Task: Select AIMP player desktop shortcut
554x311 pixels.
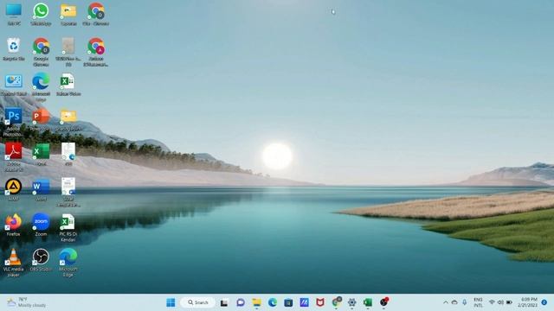Action: tap(14, 190)
